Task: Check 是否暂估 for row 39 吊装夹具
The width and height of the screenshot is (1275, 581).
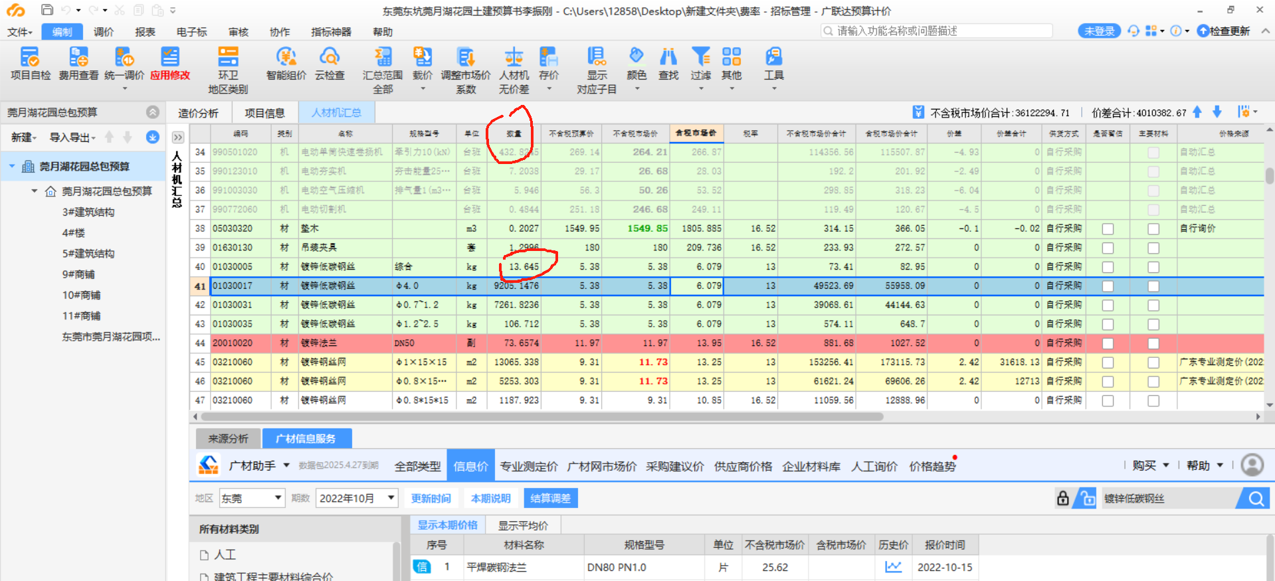Action: click(1108, 248)
